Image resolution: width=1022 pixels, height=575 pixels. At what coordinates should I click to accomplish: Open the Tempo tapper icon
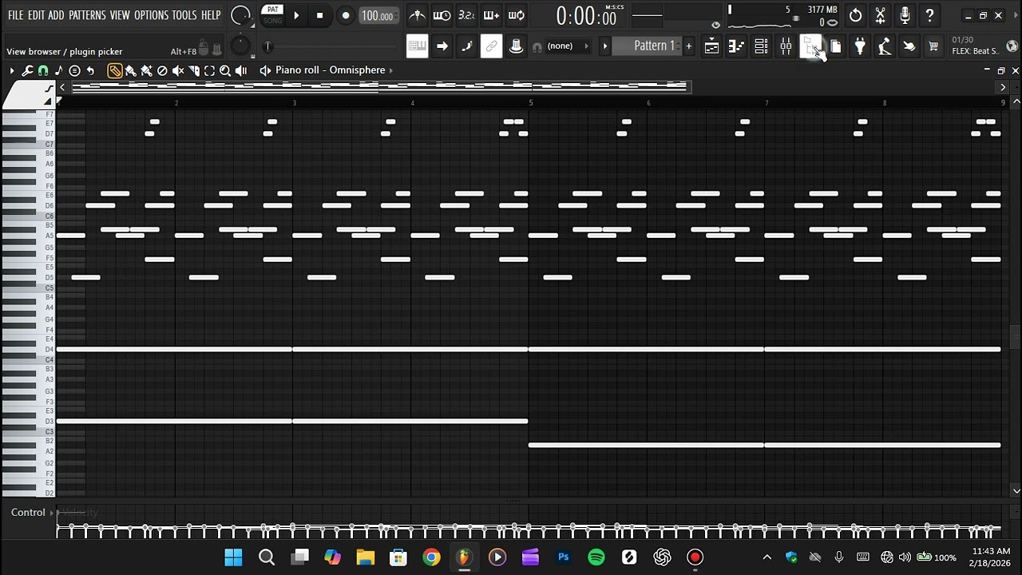click(x=885, y=46)
